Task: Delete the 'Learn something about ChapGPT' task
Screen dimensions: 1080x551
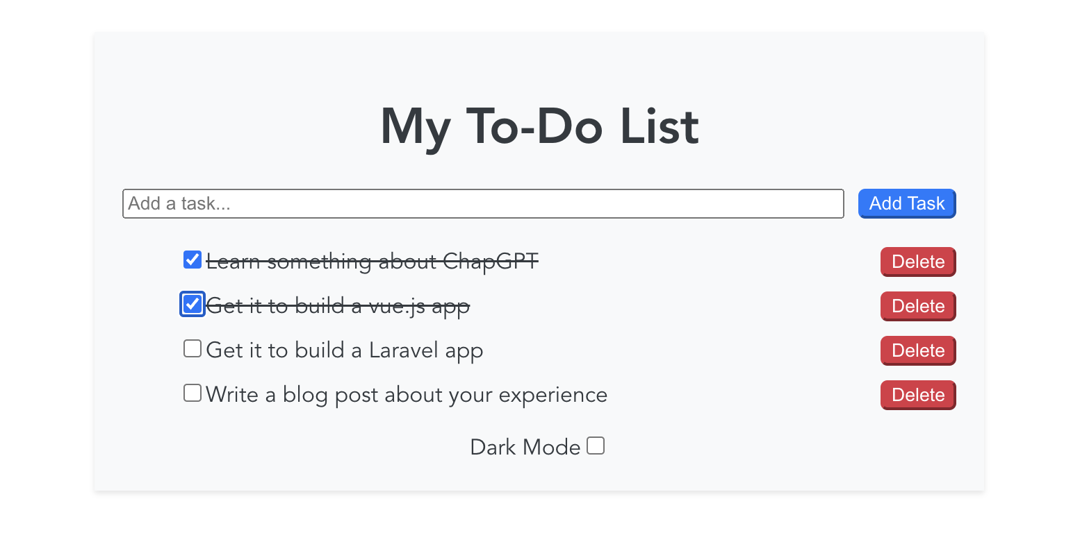Action: pos(918,262)
